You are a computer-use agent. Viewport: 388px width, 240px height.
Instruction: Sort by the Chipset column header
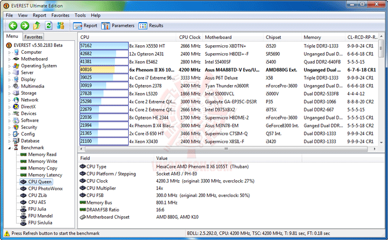pyautogui.click(x=282, y=37)
